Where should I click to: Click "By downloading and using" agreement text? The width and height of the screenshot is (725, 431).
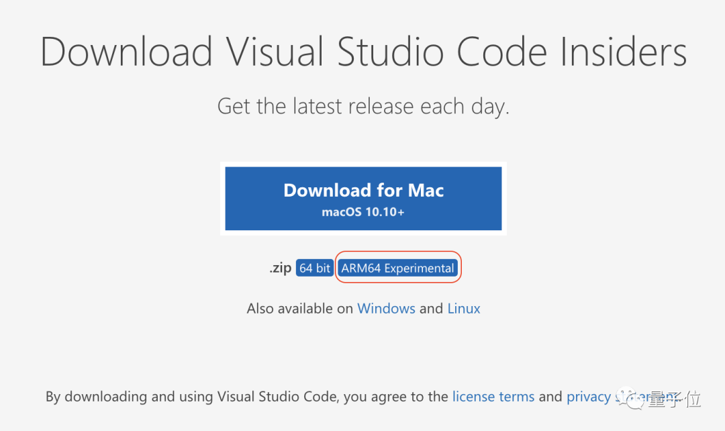[x=130, y=397]
